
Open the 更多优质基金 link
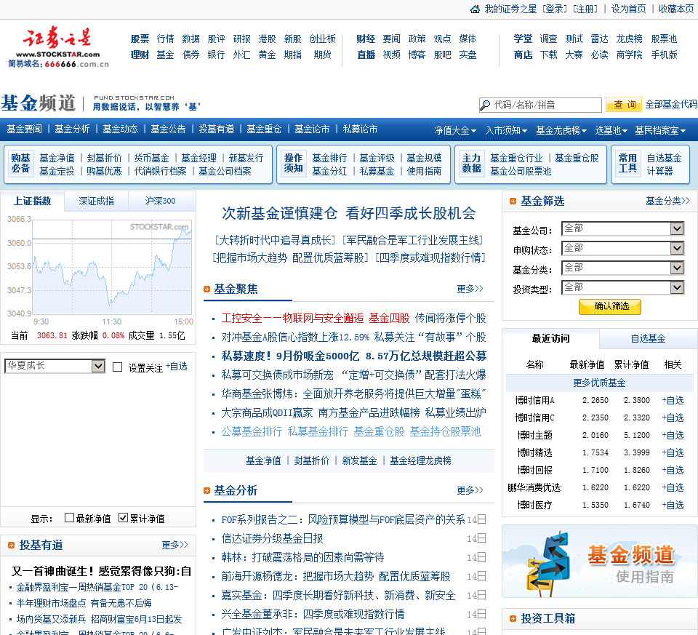599,383
